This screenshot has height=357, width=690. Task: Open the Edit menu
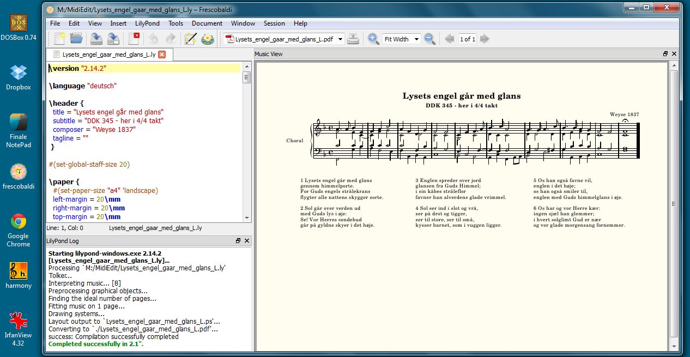[x=74, y=23]
